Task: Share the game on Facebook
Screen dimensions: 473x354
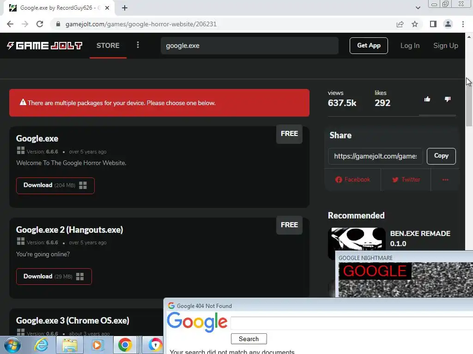Action: click(x=352, y=180)
